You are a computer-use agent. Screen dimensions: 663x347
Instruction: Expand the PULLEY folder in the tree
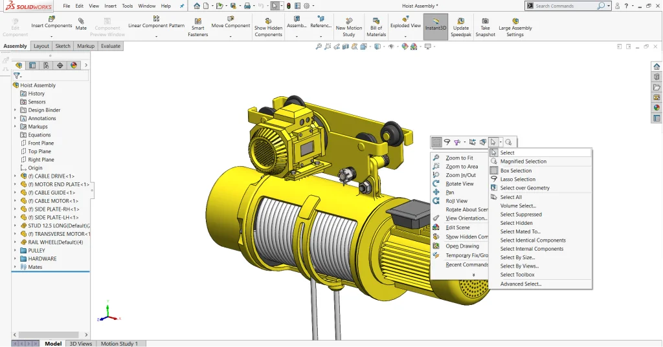(16, 250)
